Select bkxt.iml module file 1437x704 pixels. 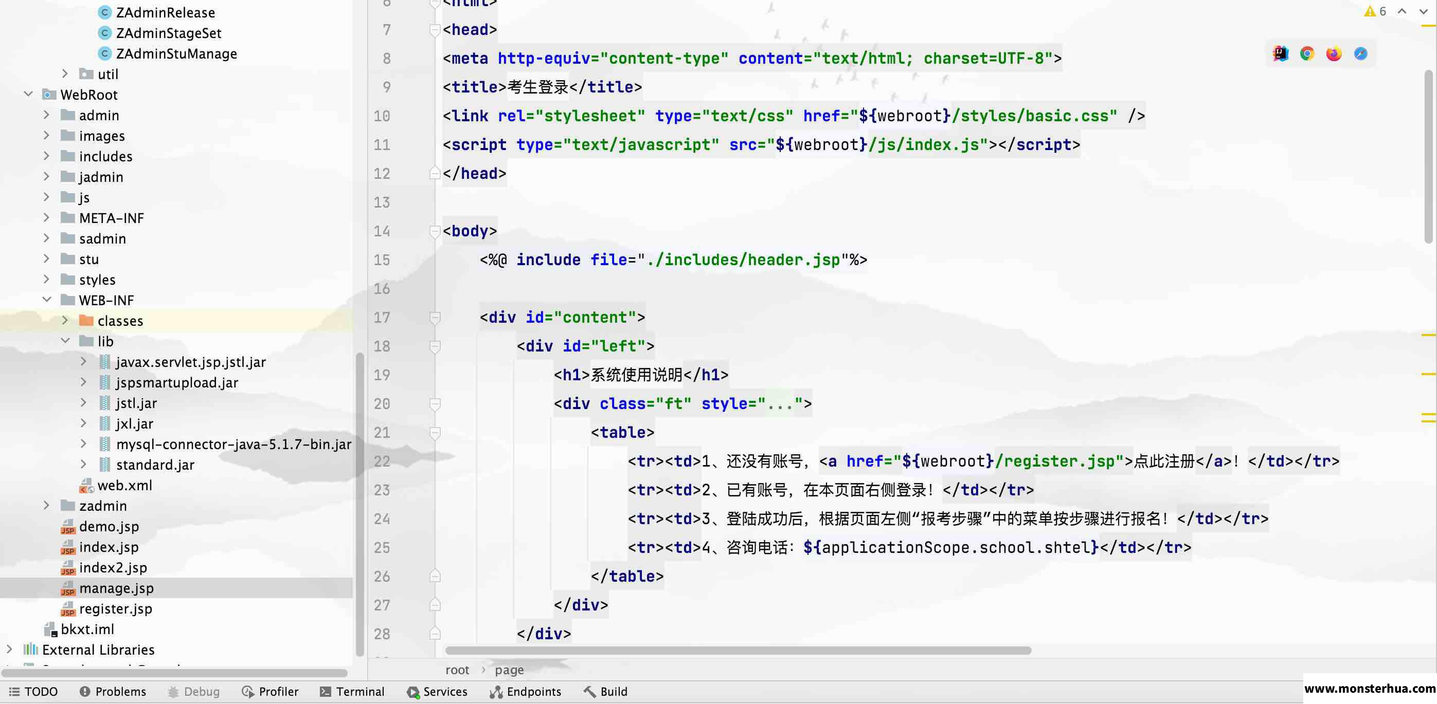pos(87,629)
